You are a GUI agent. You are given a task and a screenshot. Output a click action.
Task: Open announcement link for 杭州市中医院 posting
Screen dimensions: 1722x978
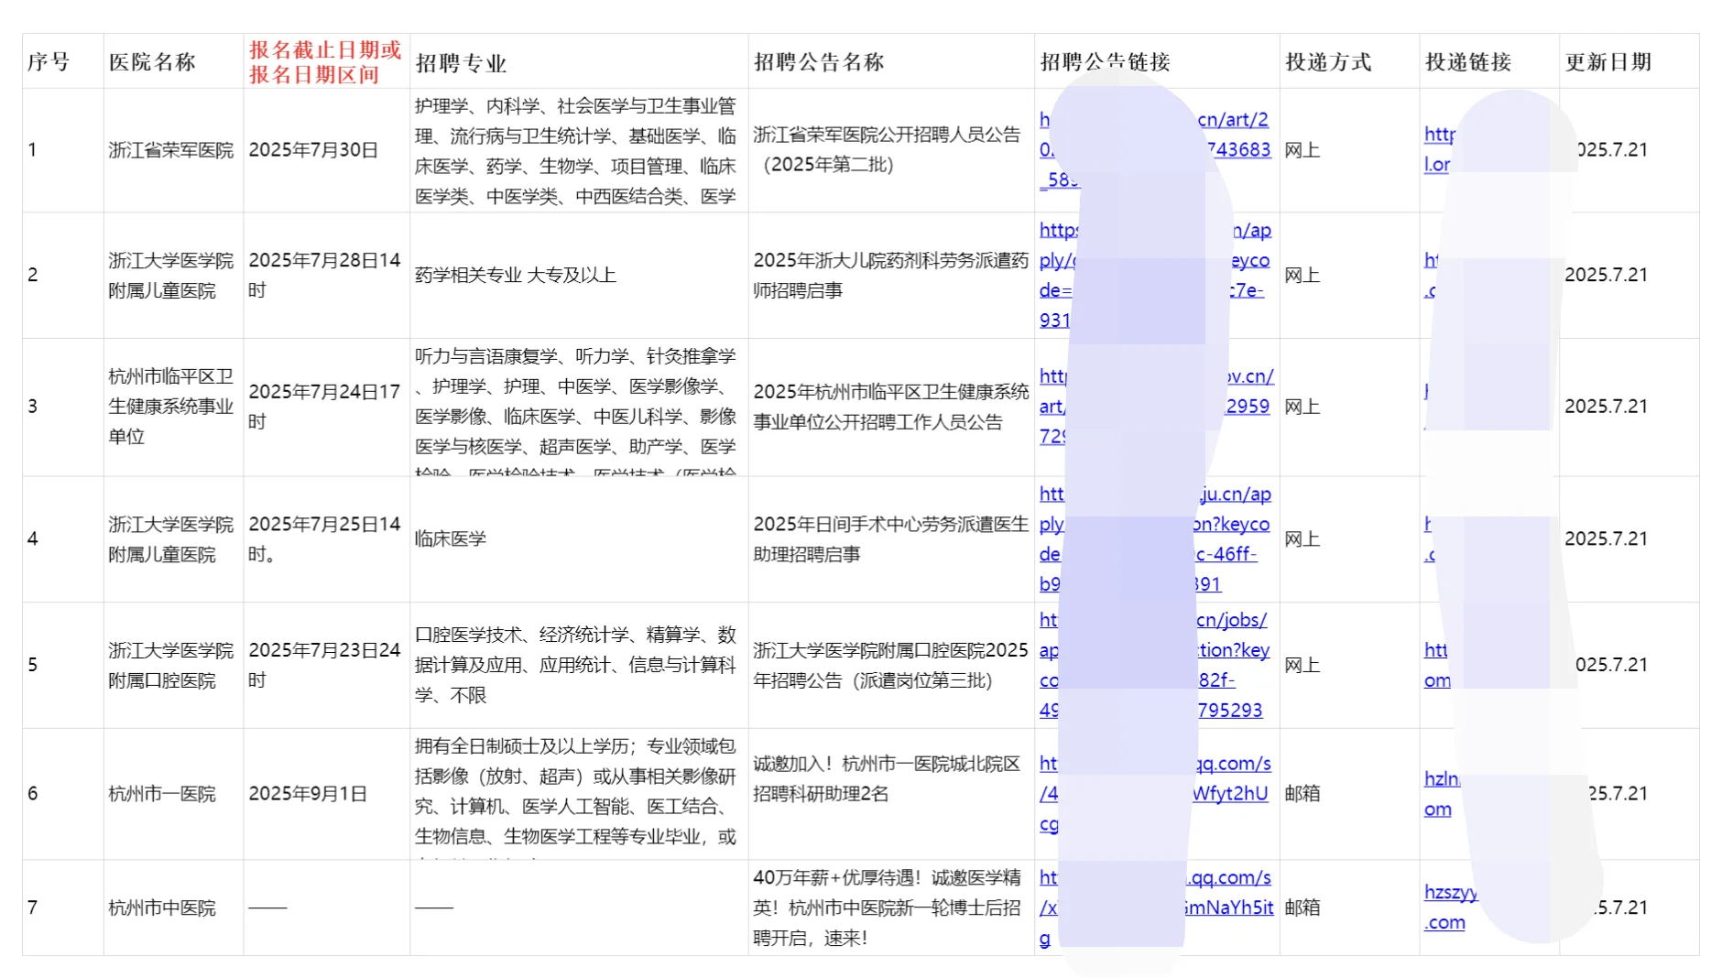pos(1157,908)
